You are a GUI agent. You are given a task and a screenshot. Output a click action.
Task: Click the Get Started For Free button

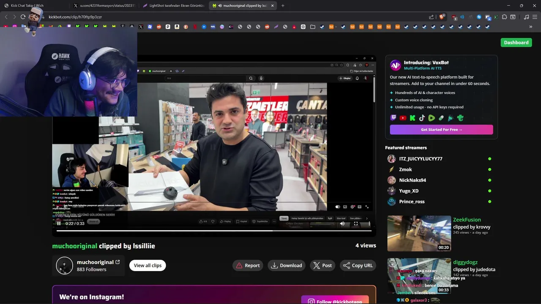[x=441, y=130]
